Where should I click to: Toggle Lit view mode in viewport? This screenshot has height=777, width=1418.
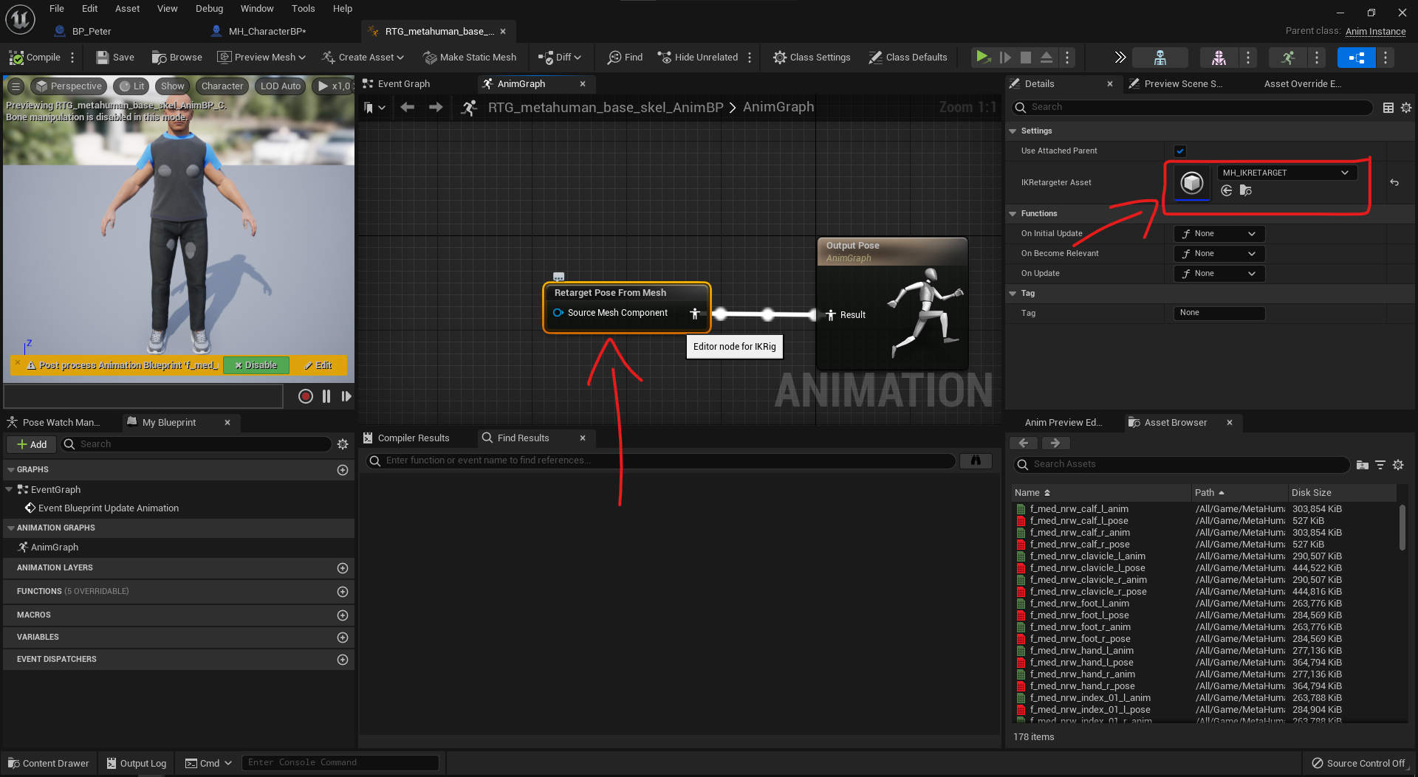coord(131,86)
